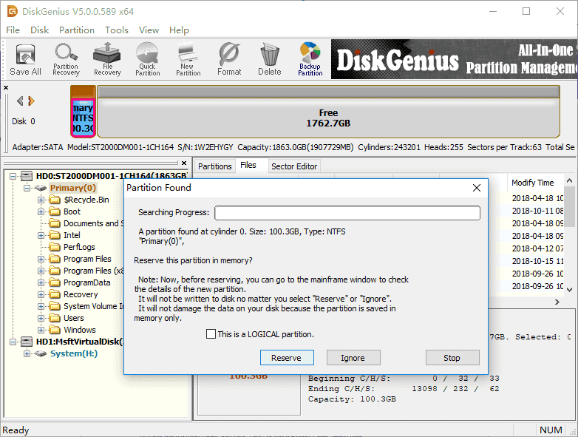Viewport: 578px width, 437px height.
Task: Launch the File Recovery tool
Action: click(107, 60)
